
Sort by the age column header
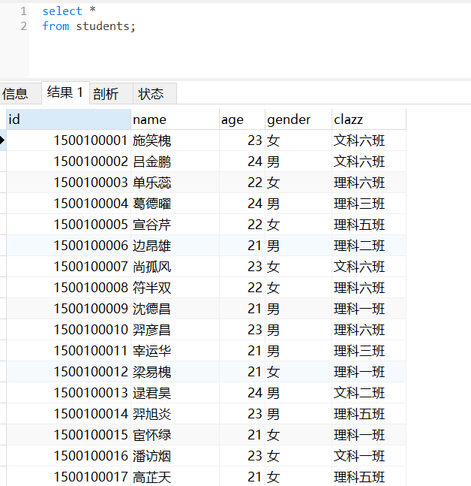pos(242,119)
